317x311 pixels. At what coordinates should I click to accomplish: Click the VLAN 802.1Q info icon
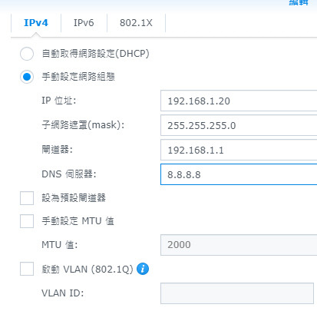tap(143, 269)
